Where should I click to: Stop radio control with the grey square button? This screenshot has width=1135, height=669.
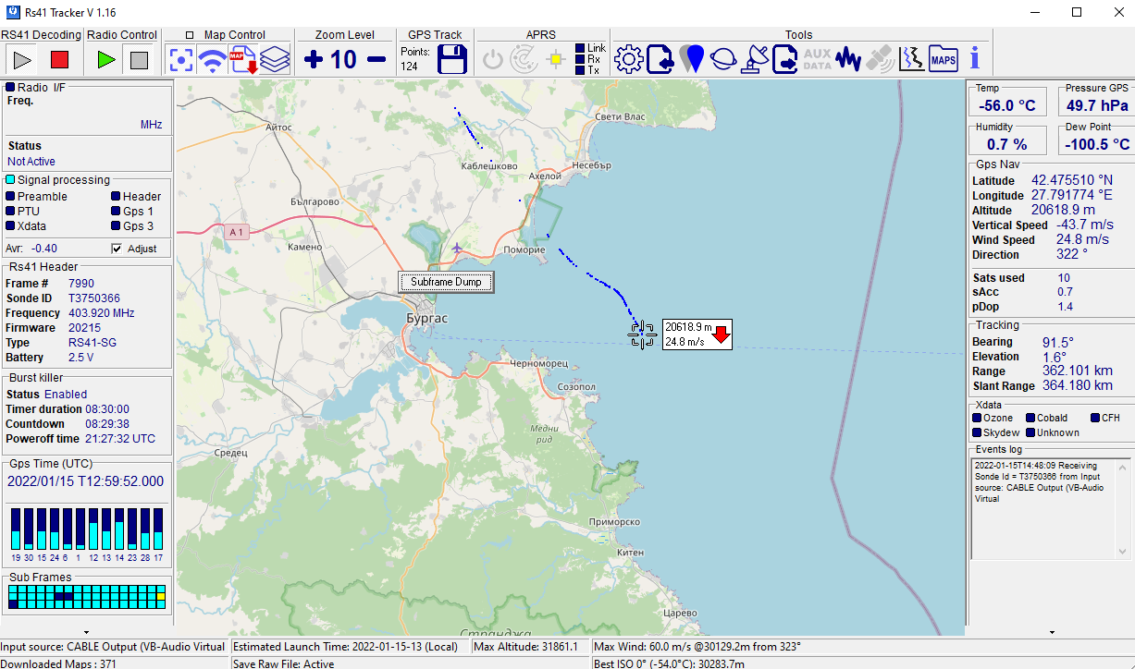[x=139, y=60]
